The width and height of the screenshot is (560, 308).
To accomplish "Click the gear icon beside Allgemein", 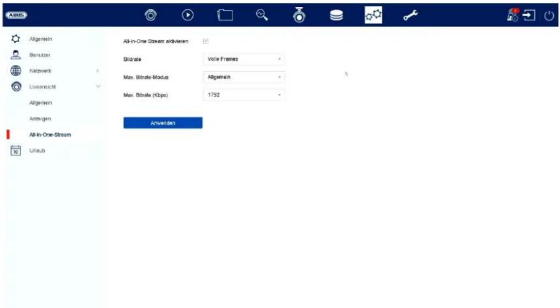I will pos(16,39).
